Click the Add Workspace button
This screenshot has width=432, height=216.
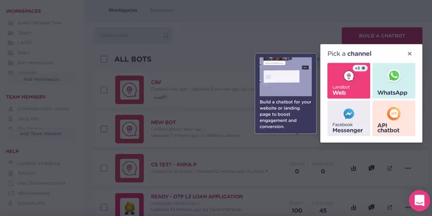[x=41, y=79]
